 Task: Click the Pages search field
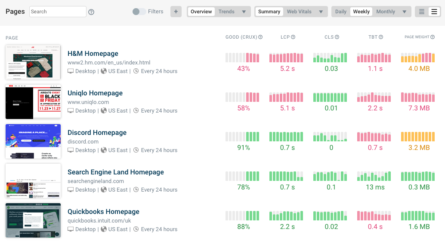tap(58, 12)
